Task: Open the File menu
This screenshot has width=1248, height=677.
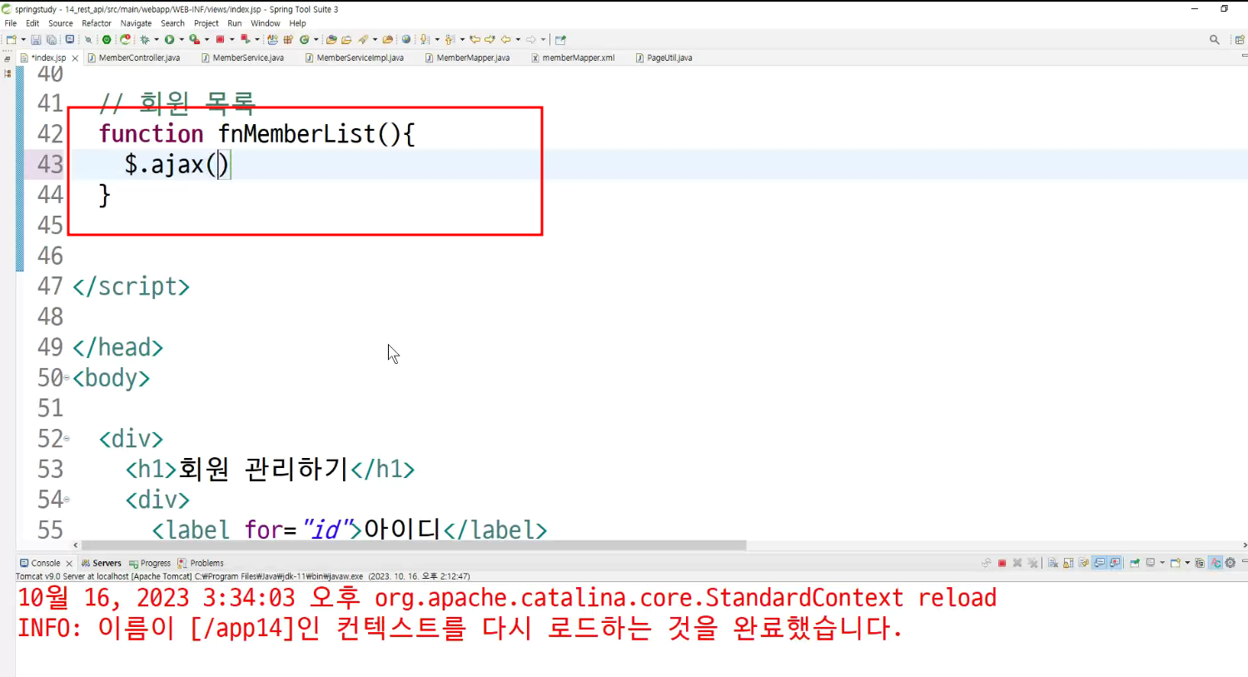Action: [x=11, y=23]
